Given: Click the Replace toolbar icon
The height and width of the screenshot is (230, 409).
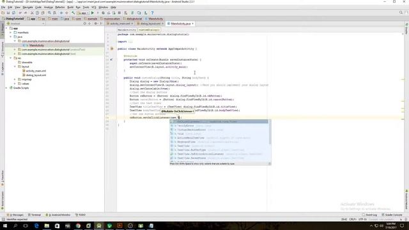Looking at the screenshot, I should pos(54,13).
